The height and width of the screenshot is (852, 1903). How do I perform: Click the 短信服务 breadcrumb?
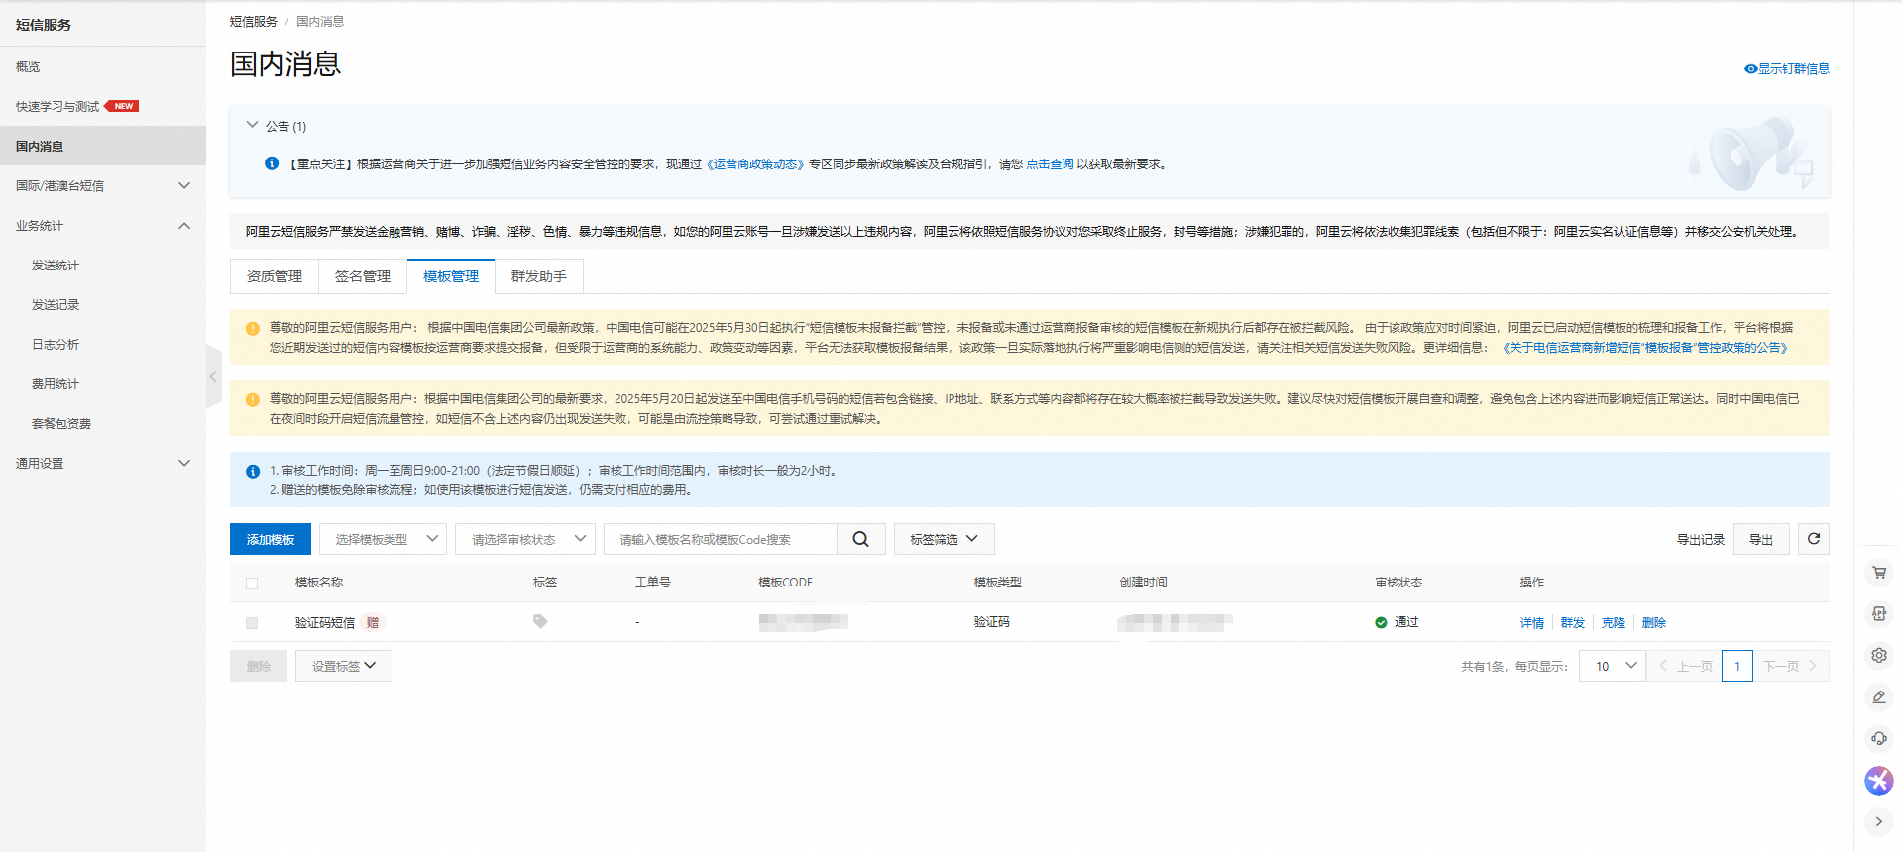[254, 21]
